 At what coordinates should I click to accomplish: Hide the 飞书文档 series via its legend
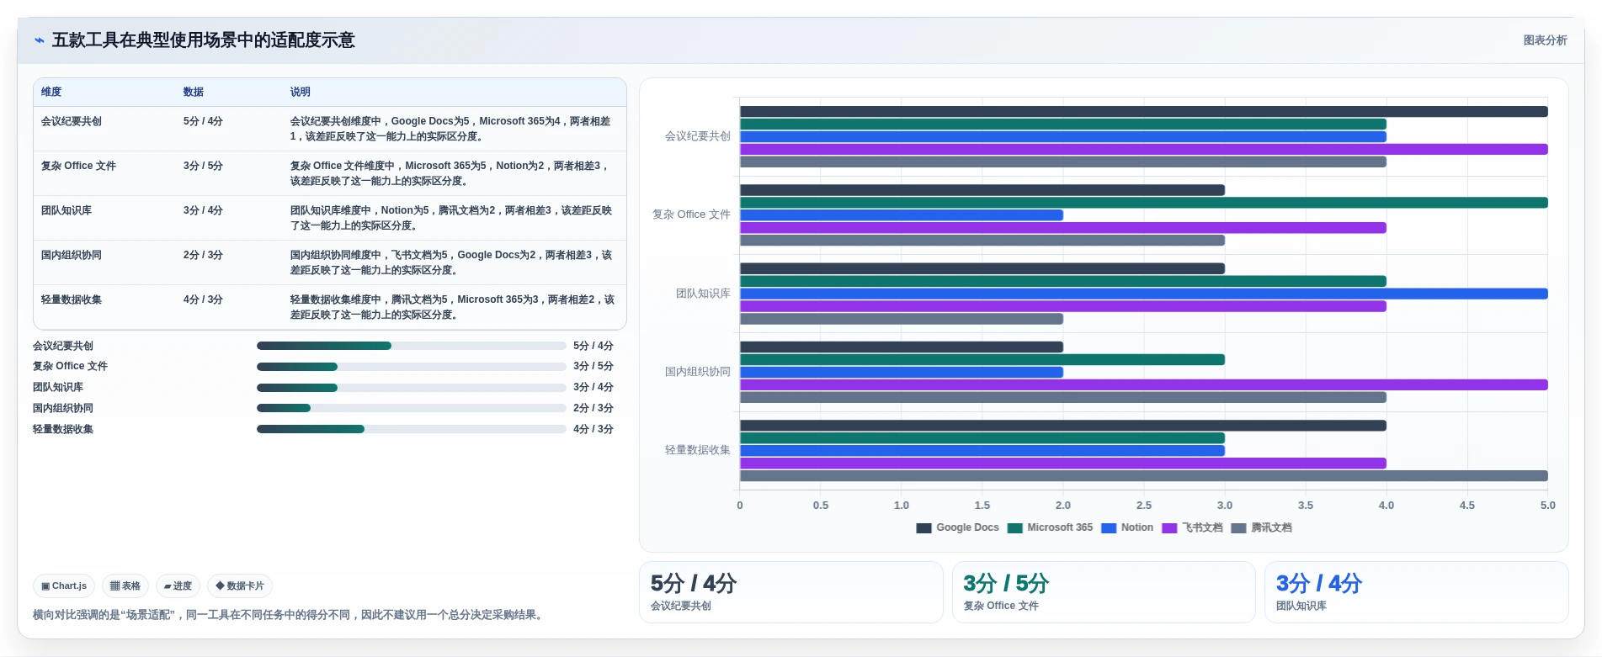pyautogui.click(x=1192, y=528)
